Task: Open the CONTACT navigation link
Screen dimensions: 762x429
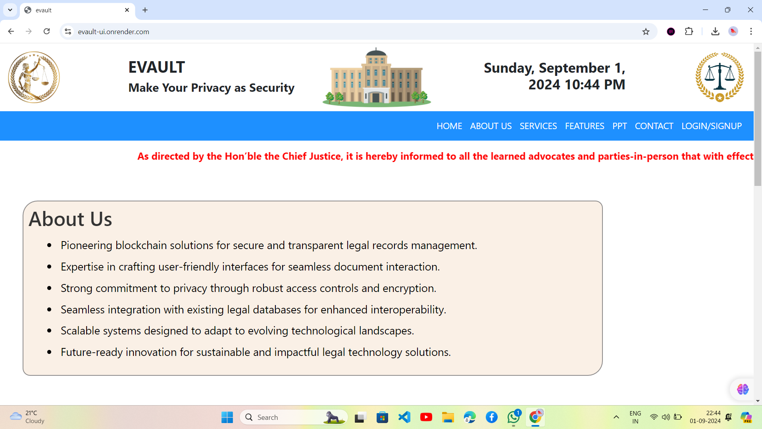Action: tap(654, 126)
